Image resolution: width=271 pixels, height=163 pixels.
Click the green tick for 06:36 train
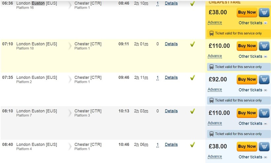point(192,4)
